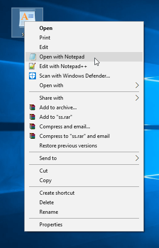Choose Delete from the context menu
The image size is (159, 248).
(84, 202)
